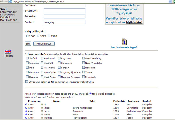Click the Etternavn input field
This screenshot has height=120, width=175.
(64, 11)
